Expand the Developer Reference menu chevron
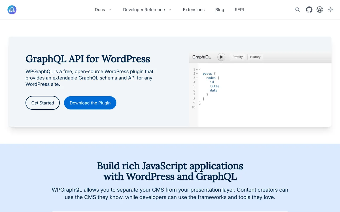The height and width of the screenshot is (212, 340). (170, 10)
